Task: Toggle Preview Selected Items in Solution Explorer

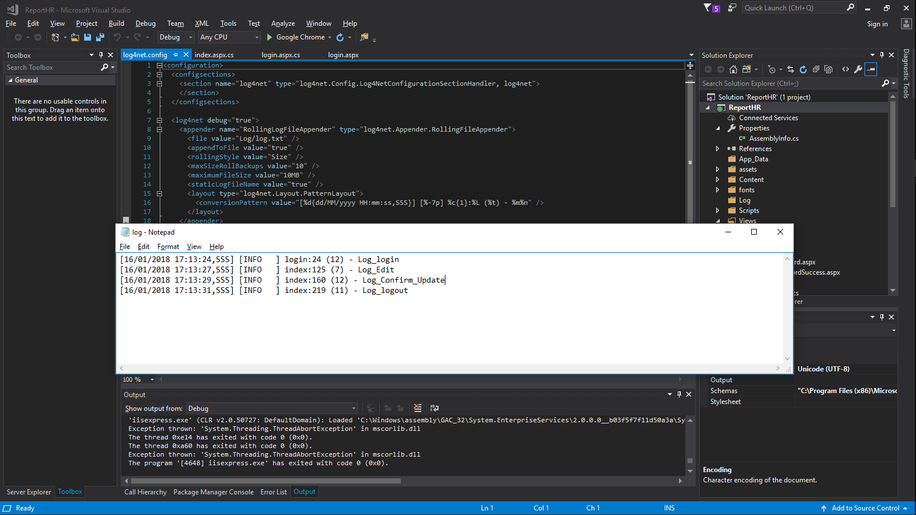Action: 871,69
